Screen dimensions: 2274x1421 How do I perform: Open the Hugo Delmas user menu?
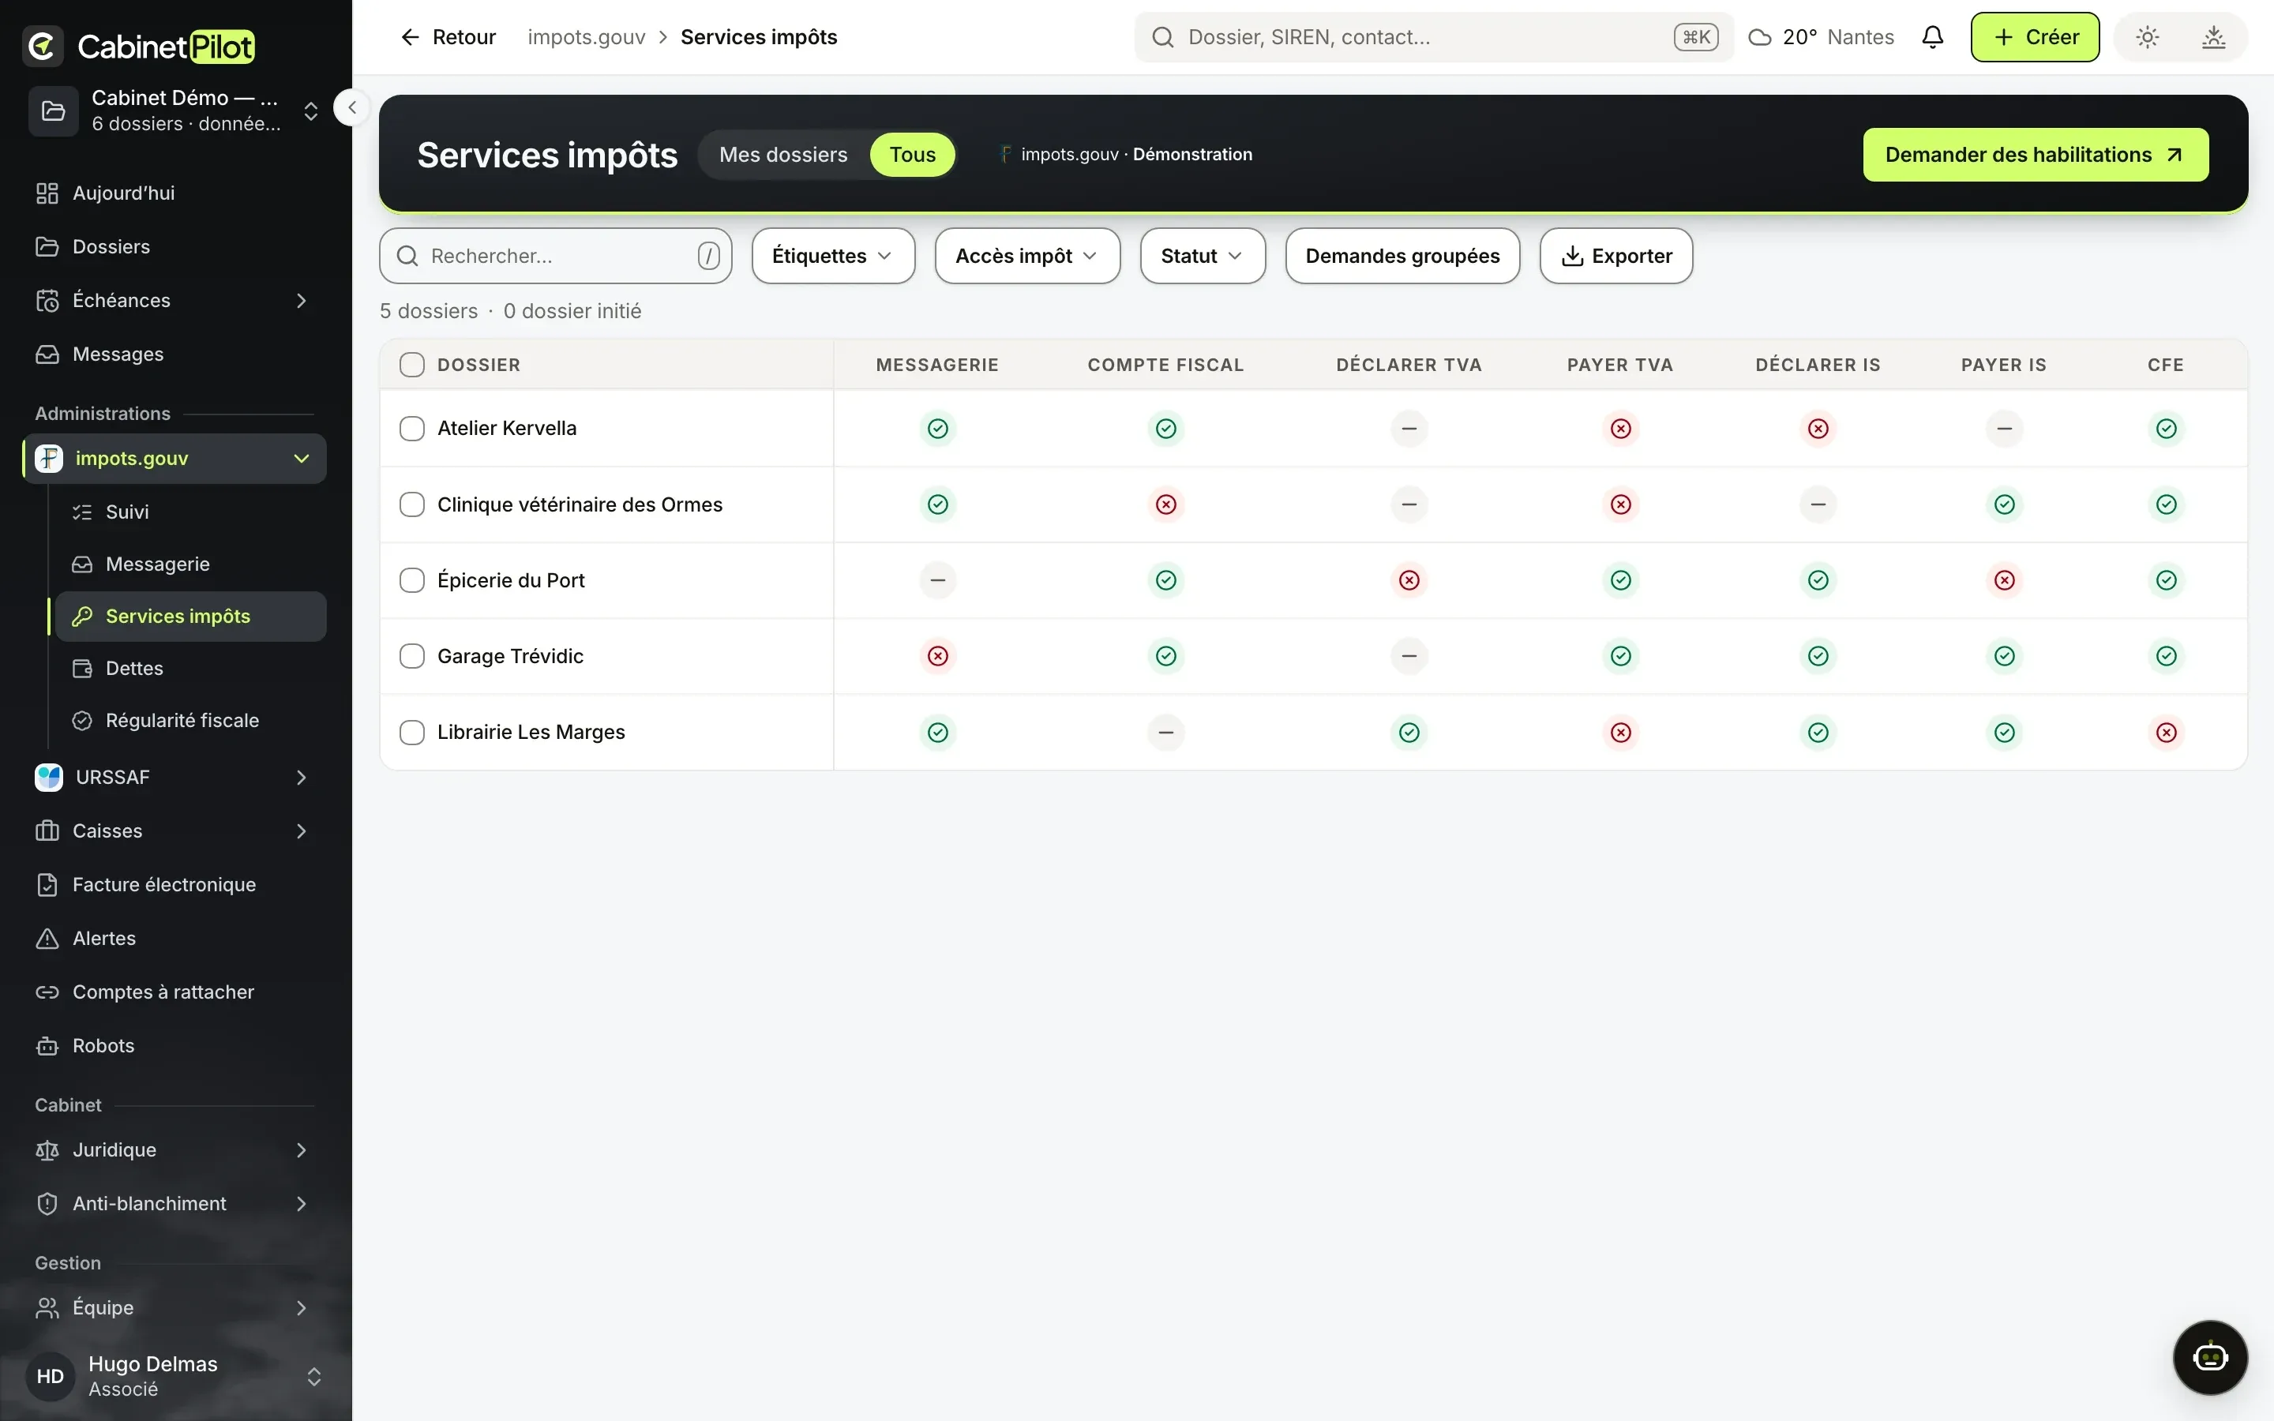point(176,1376)
